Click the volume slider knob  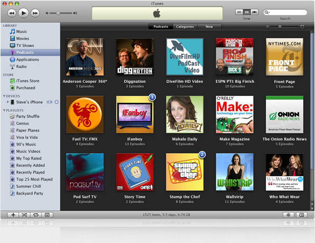58,13
